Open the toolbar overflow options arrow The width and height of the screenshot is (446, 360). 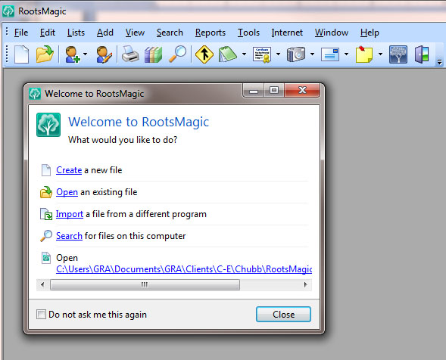[x=439, y=62]
